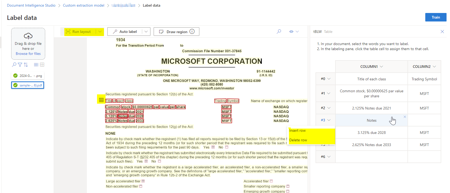Select the 2024-0 png file in list
The image size is (450, 193).
[28, 76]
